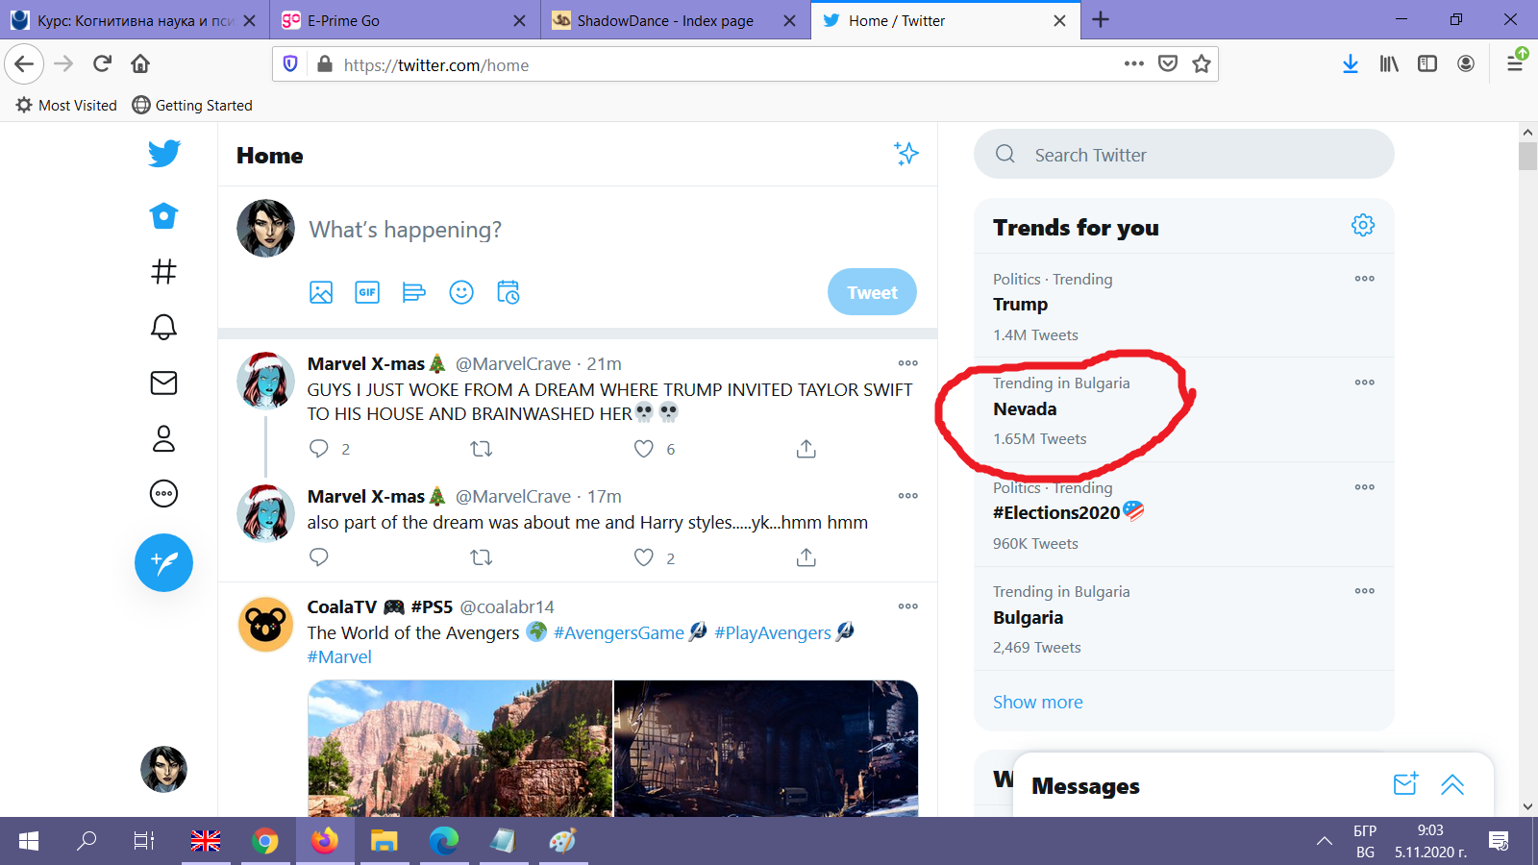Toggle latest tweets with sparkle icon

[x=905, y=154]
